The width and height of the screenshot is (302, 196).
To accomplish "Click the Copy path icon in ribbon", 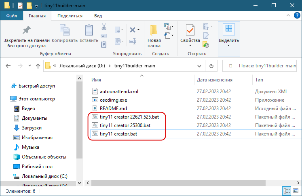I will click(104, 36).
